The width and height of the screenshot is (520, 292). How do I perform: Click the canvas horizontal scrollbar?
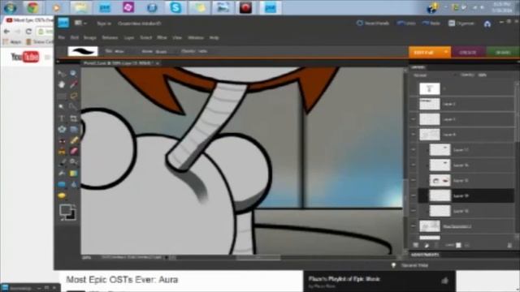[258, 257]
